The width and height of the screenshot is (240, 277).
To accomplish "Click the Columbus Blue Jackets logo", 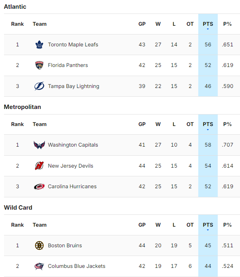I will click(x=39, y=266).
